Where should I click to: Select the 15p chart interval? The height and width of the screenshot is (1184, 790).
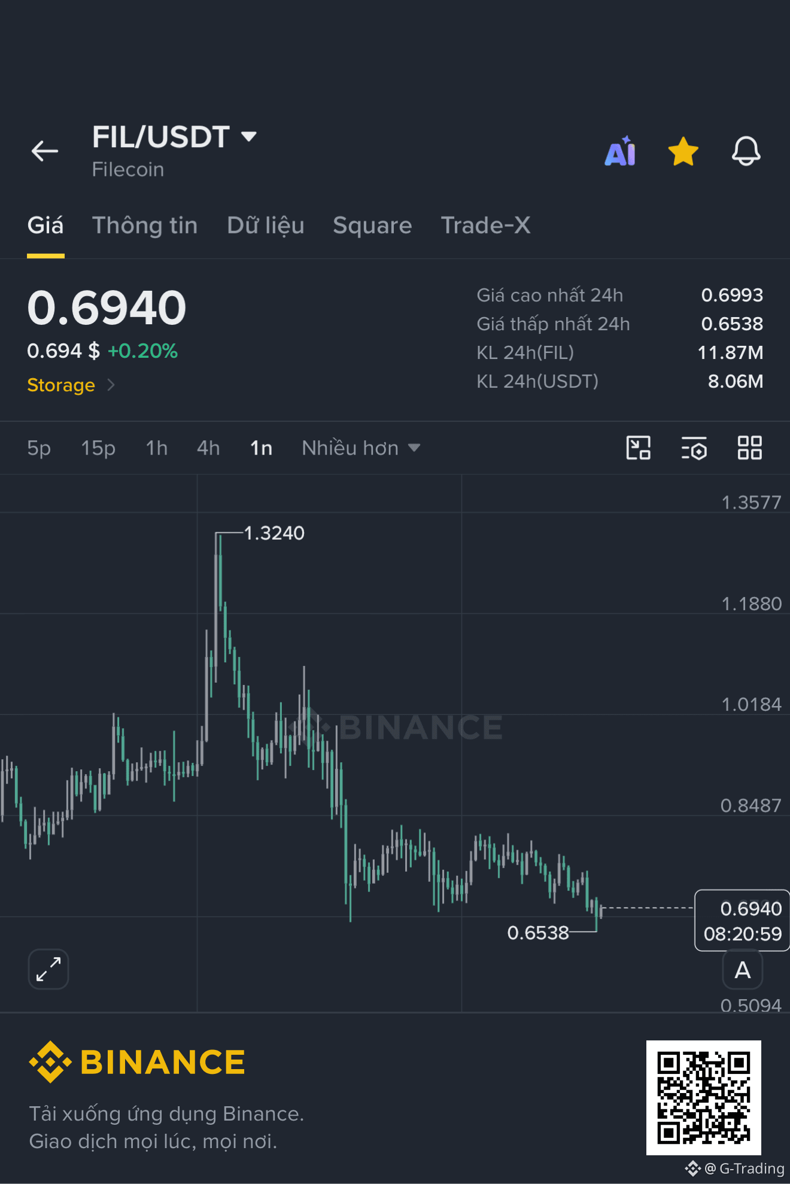point(98,448)
